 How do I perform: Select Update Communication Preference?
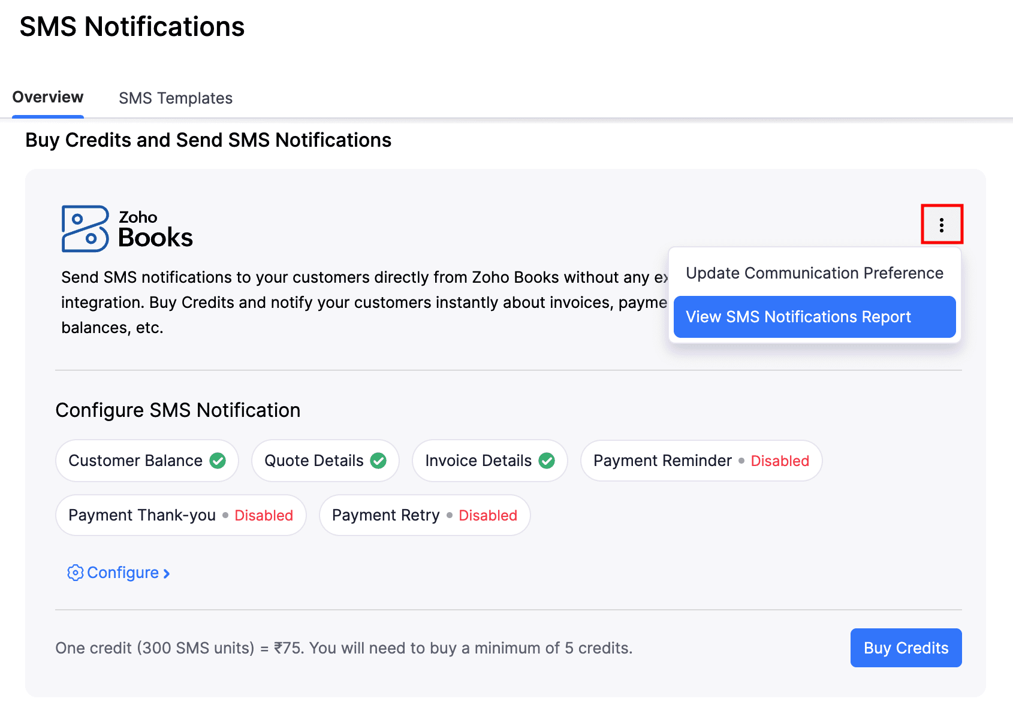[815, 273]
